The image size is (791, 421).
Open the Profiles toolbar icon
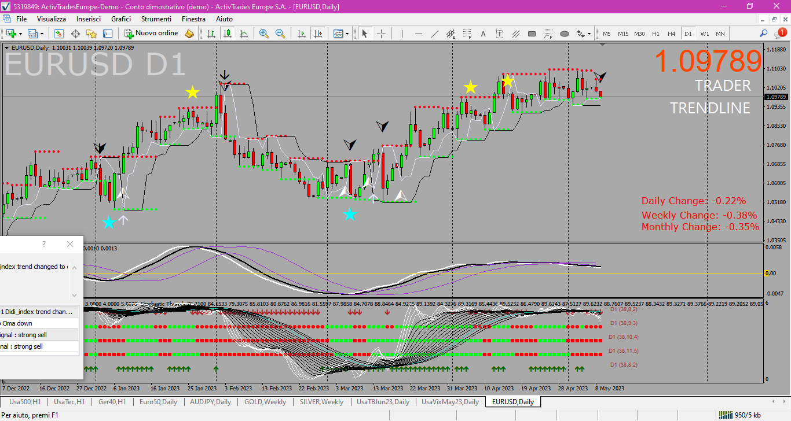32,34
